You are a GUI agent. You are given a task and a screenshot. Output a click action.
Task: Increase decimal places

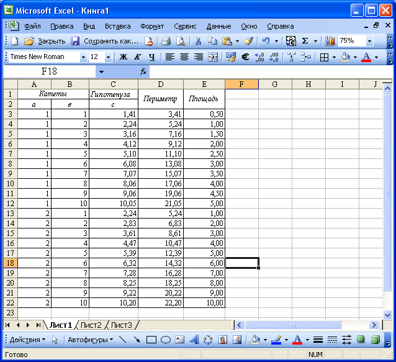259,57
